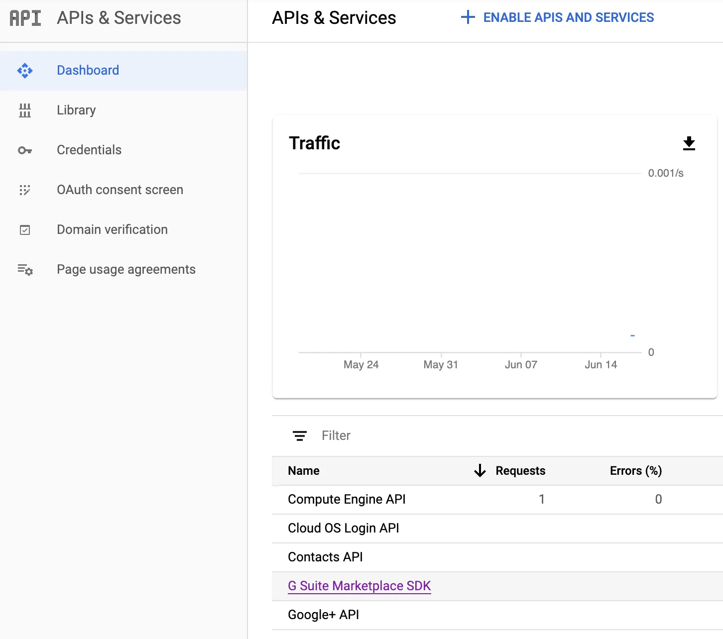Sort table by Name column header
Screen dimensions: 723x639
[x=304, y=471]
